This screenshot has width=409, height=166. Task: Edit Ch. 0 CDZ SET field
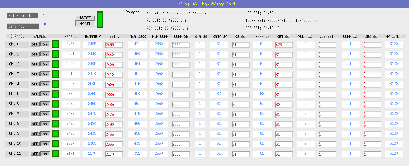coord(372,44)
